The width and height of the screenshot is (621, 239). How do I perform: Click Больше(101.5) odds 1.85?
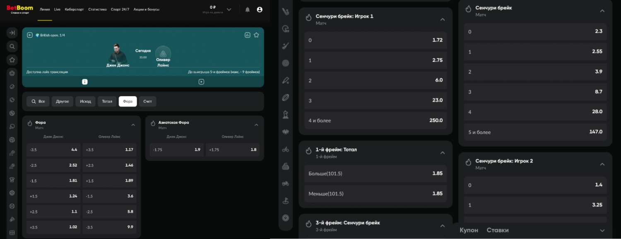(x=375, y=174)
